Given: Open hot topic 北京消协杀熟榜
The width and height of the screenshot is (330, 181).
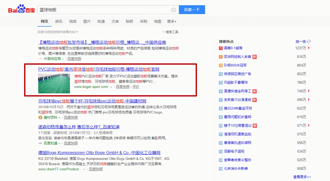Looking at the screenshot, I should pyautogui.click(x=236, y=168).
